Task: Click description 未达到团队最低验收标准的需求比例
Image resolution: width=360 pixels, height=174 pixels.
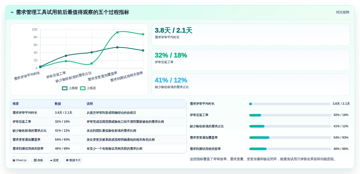Action: [x=111, y=131]
